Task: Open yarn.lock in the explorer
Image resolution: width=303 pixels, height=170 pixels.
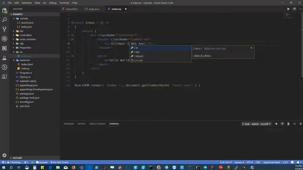Action: (x=35, y=106)
